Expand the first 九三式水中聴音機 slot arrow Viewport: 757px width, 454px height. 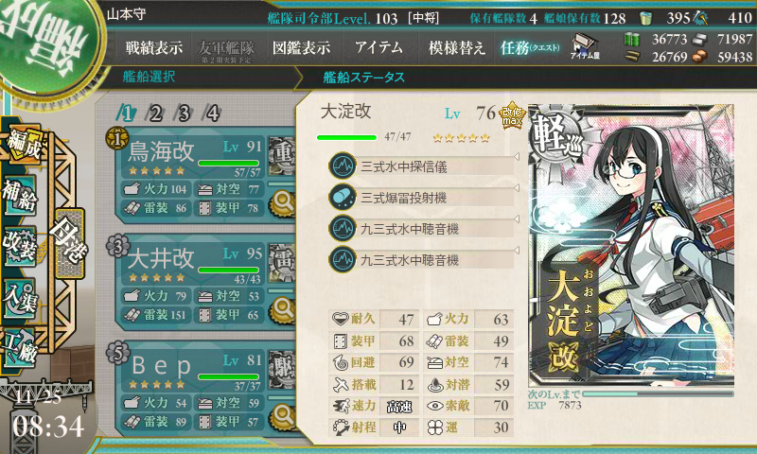click(516, 219)
